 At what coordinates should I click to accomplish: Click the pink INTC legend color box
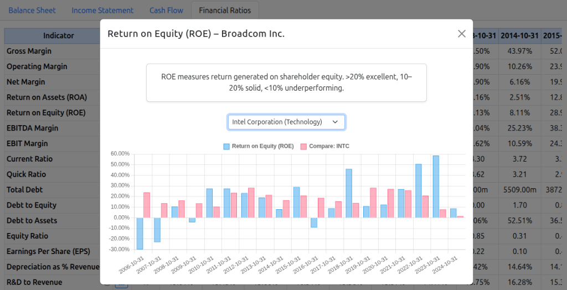tap(303, 146)
